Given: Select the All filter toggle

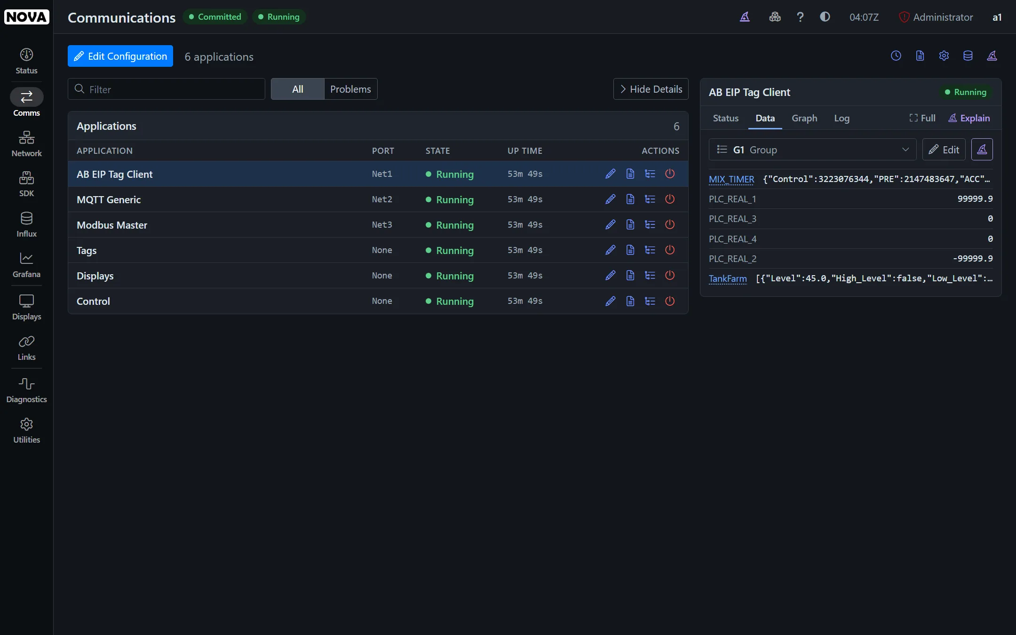Looking at the screenshot, I should tap(297, 89).
